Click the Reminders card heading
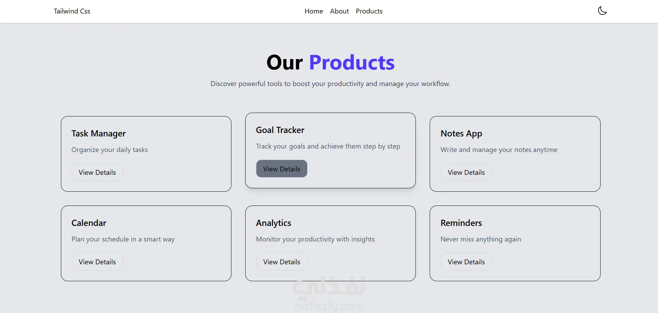The image size is (658, 313). pos(461,223)
